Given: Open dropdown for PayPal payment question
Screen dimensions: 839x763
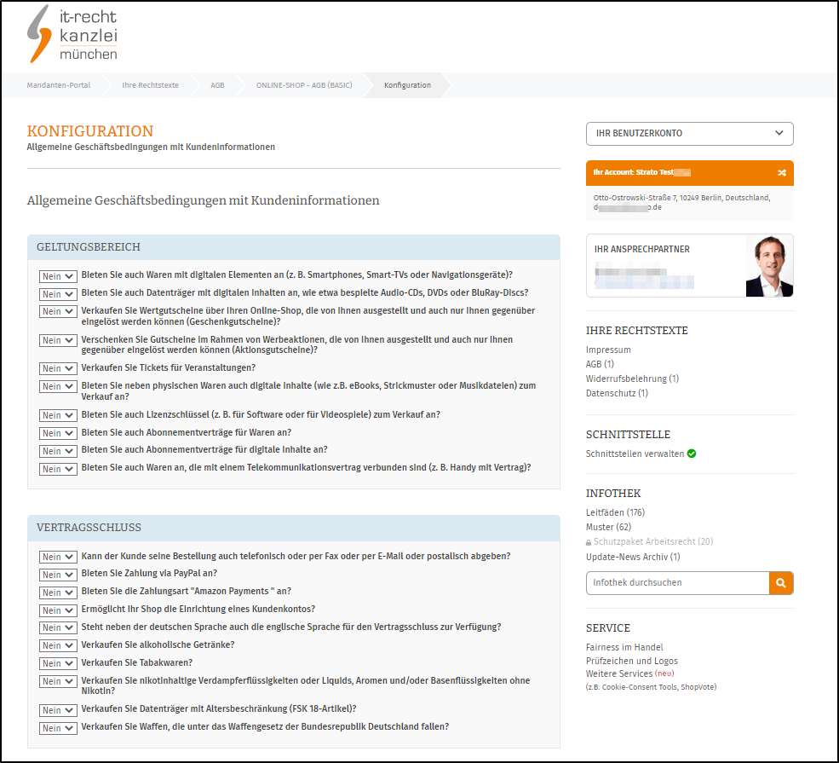Looking at the screenshot, I should [x=58, y=575].
